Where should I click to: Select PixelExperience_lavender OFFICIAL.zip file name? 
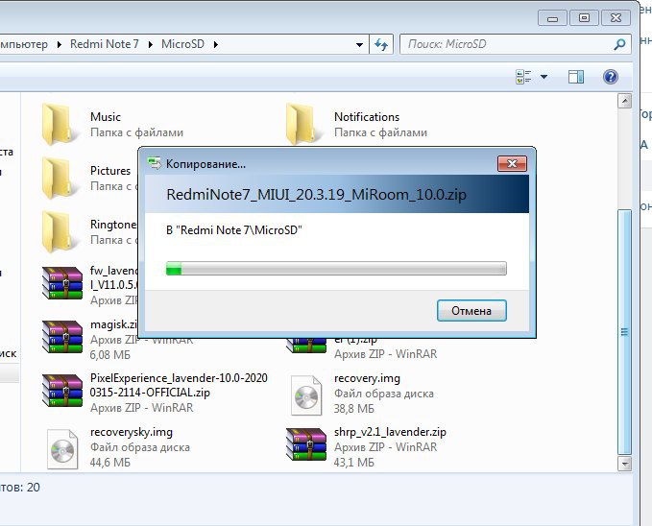click(179, 385)
